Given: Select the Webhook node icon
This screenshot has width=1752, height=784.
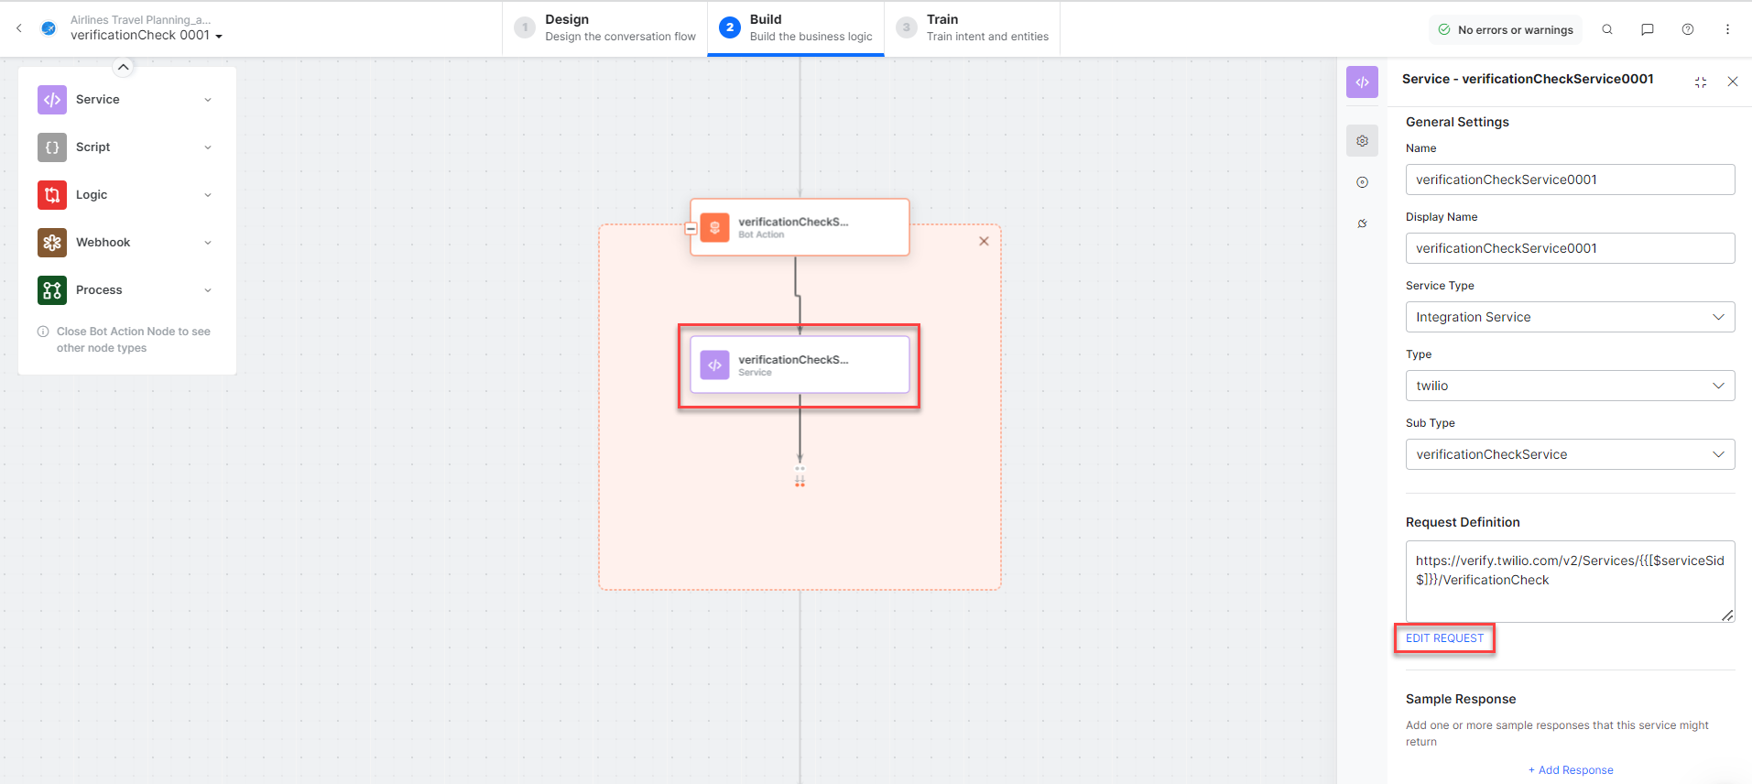Looking at the screenshot, I should [52, 243].
